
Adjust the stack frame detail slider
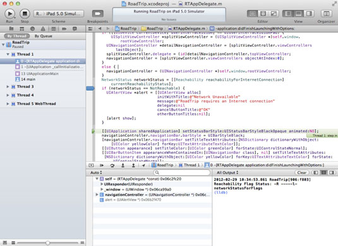(47, 243)
